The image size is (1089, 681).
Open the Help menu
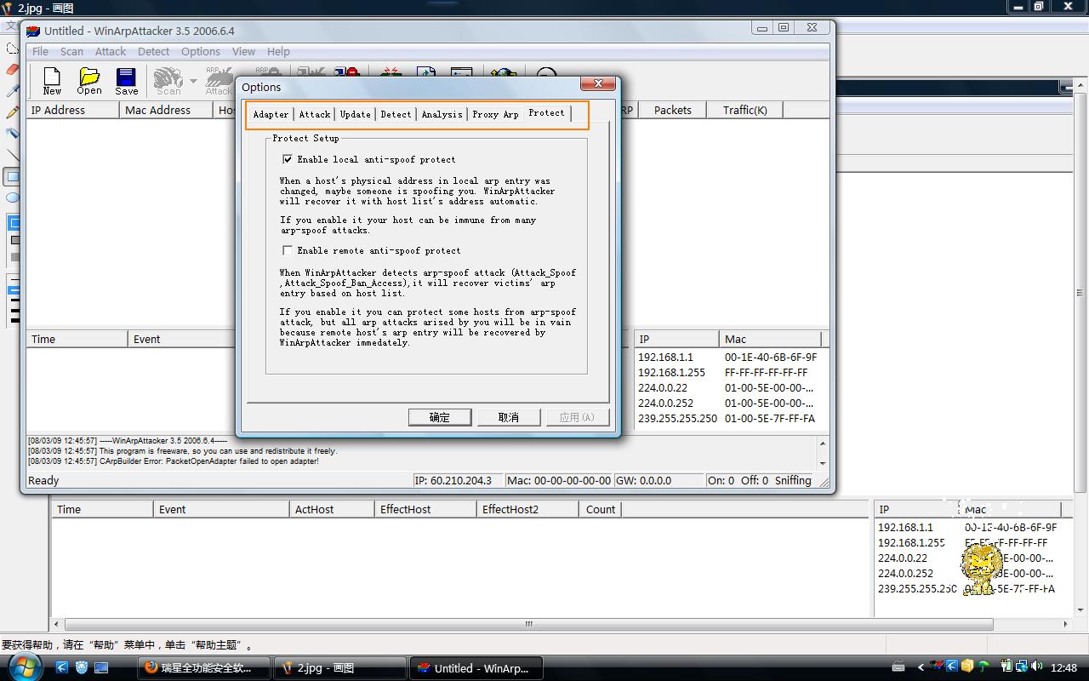(x=278, y=51)
